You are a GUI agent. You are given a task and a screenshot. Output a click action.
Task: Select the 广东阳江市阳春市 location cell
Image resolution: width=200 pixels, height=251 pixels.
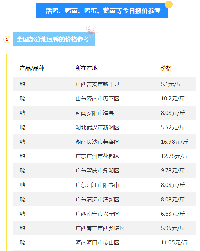pyautogui.click(x=97, y=185)
